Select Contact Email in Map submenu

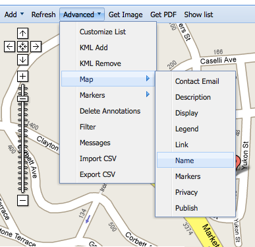(x=196, y=81)
